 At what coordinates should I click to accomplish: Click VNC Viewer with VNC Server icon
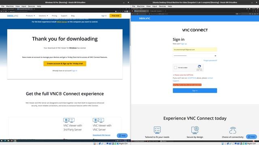tap(98, 120)
